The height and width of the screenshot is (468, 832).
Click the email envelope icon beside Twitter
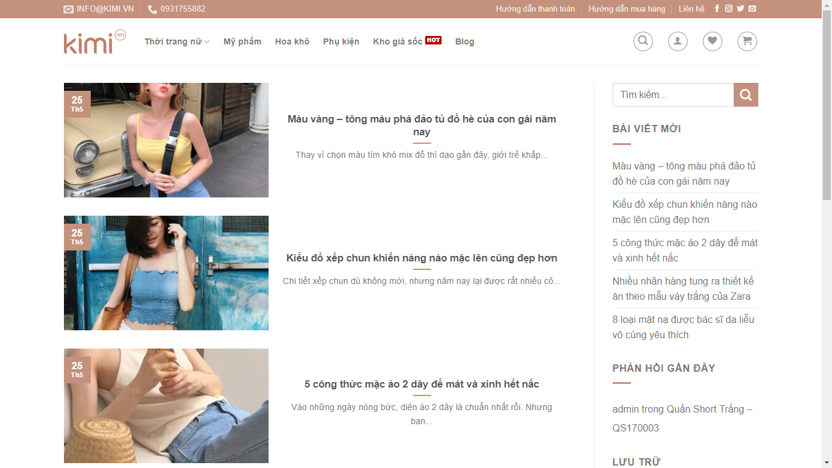752,9
